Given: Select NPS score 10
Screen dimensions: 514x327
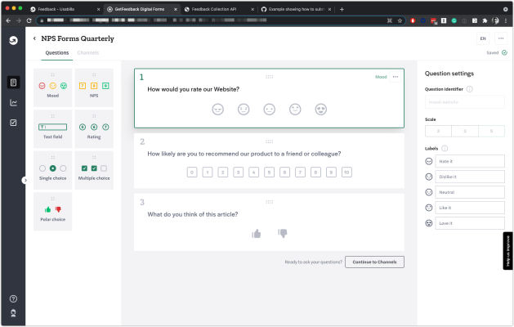Looking at the screenshot, I should coord(346,172).
